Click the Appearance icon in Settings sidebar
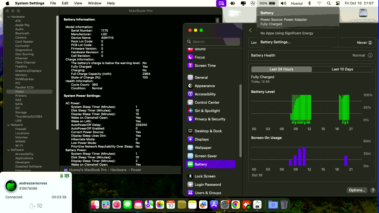 point(190,86)
